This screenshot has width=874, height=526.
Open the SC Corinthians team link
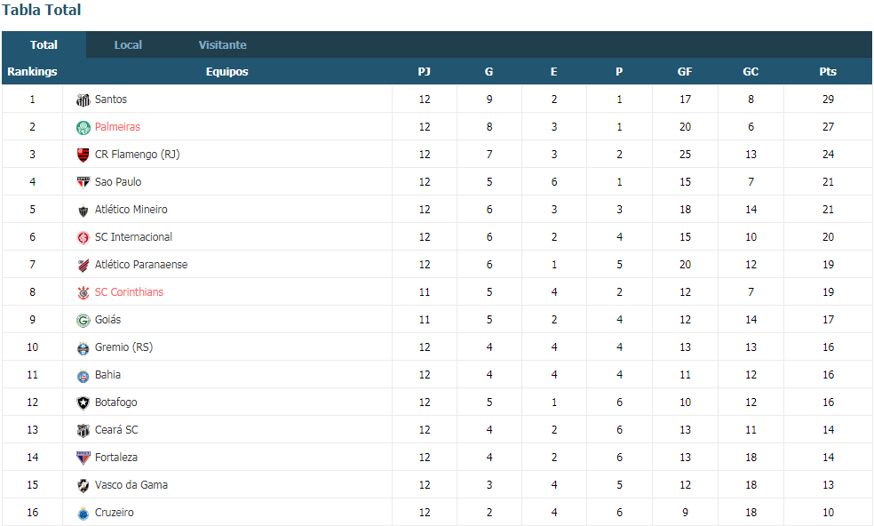point(129,291)
